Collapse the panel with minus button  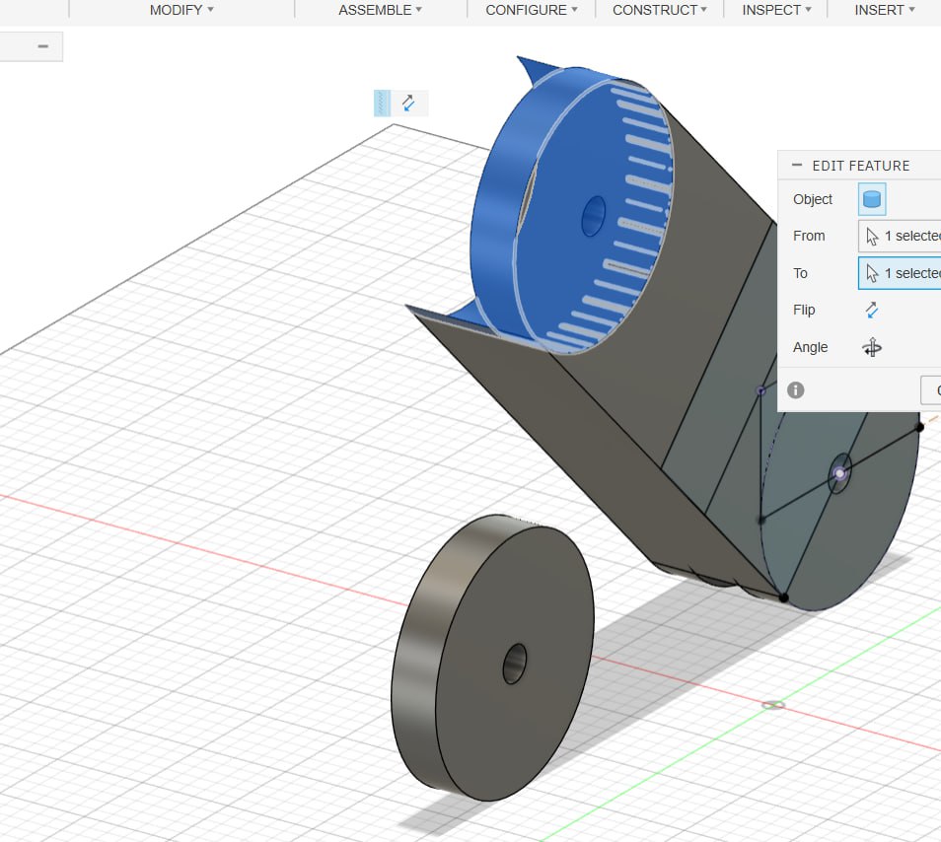[42, 46]
